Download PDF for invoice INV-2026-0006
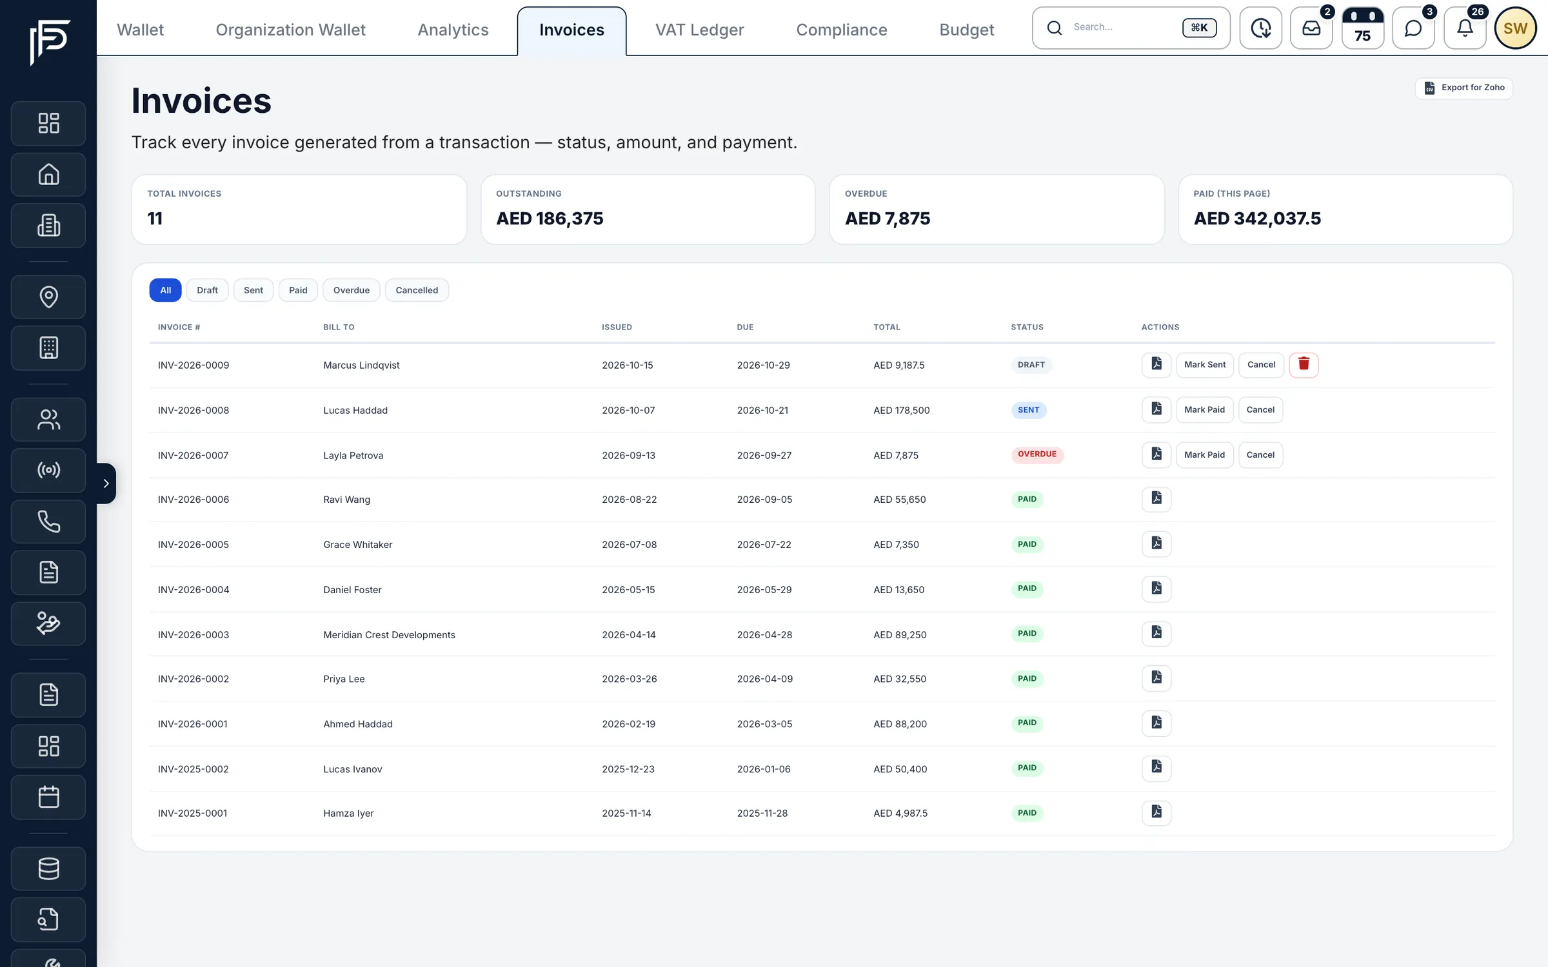The image size is (1548, 967). click(x=1156, y=499)
